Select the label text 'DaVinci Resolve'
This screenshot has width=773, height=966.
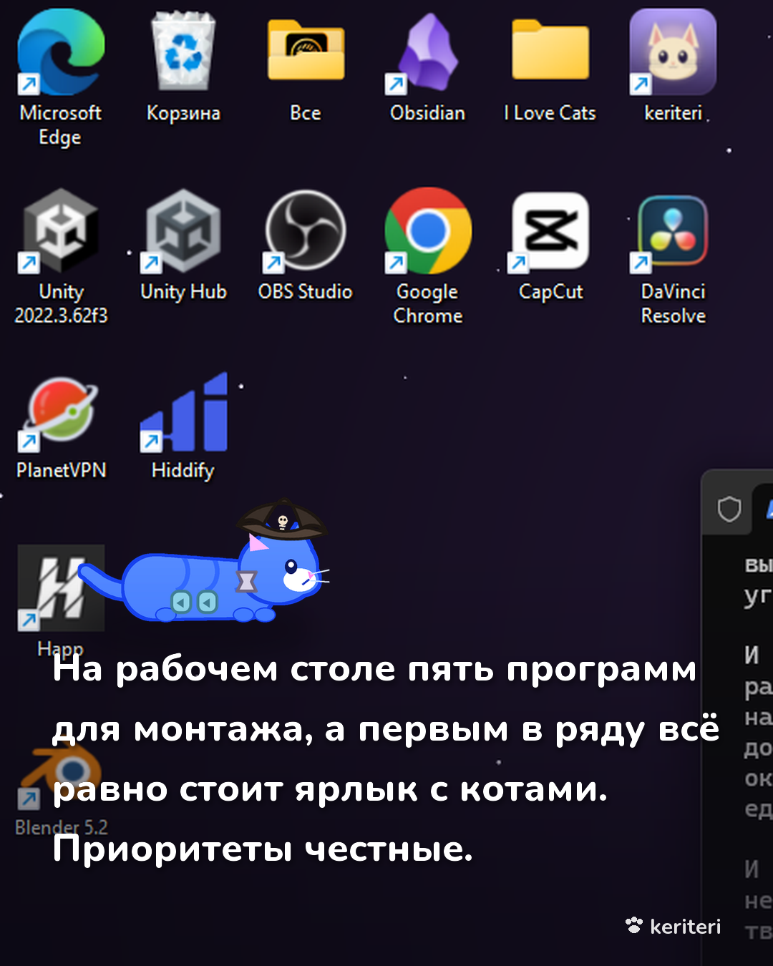pyautogui.click(x=673, y=303)
